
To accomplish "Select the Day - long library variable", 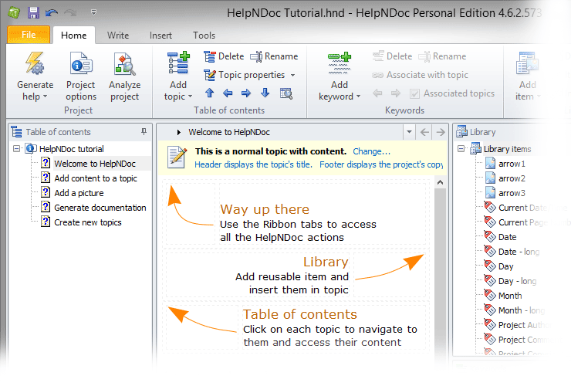I will click(x=517, y=281).
